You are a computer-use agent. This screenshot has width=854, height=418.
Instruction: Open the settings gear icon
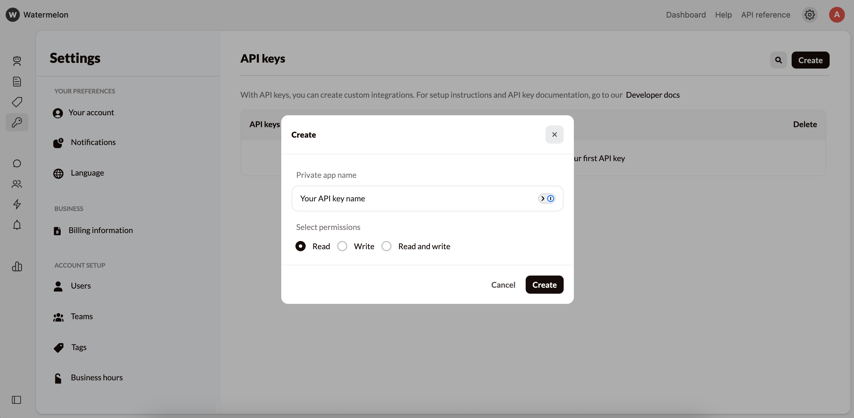coord(809,14)
